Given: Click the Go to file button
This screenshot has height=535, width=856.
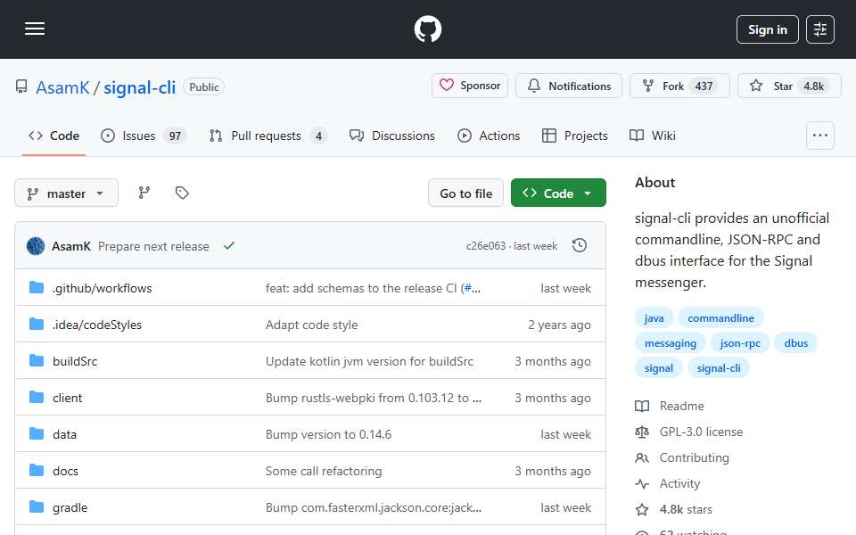Looking at the screenshot, I should 465,193.
